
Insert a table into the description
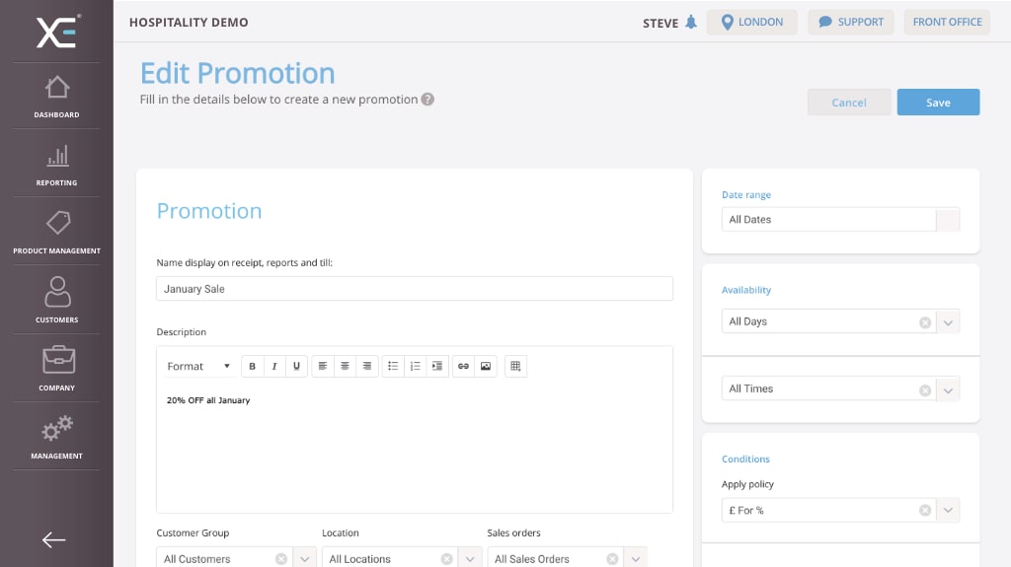tap(514, 366)
